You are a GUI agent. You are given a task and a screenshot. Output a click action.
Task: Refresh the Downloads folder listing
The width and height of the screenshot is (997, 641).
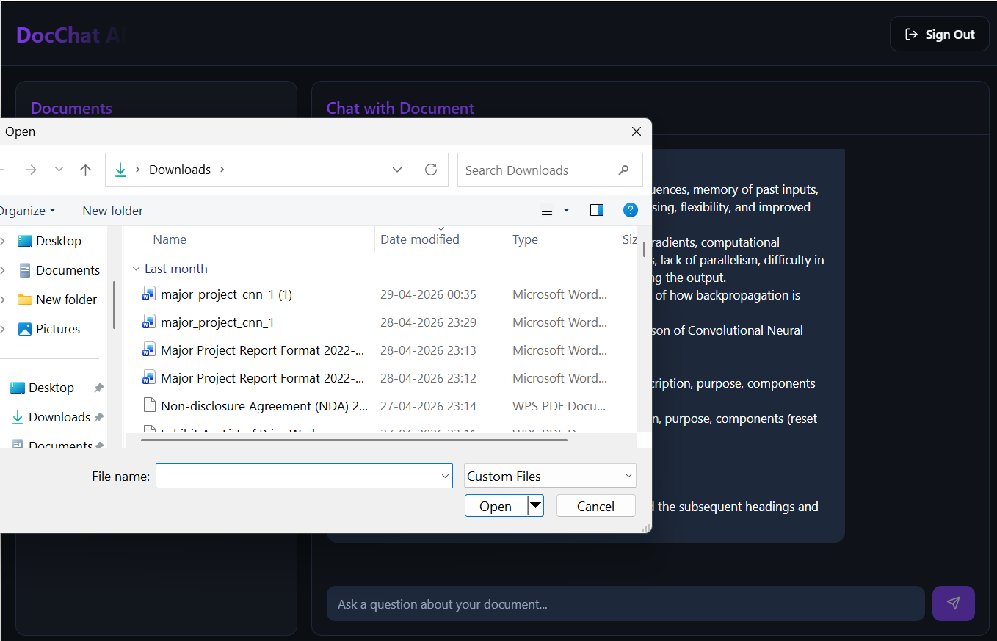point(431,170)
